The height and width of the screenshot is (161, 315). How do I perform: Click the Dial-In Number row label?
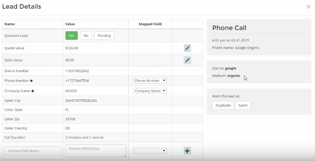(x=17, y=71)
